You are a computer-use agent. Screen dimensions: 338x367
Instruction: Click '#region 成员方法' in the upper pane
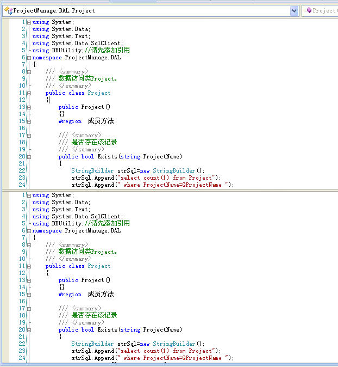pos(86,121)
